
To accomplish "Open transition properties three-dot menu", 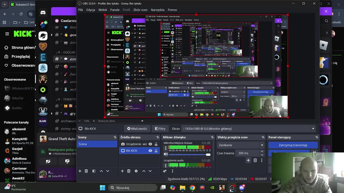I will pyautogui.click(x=262, y=160).
